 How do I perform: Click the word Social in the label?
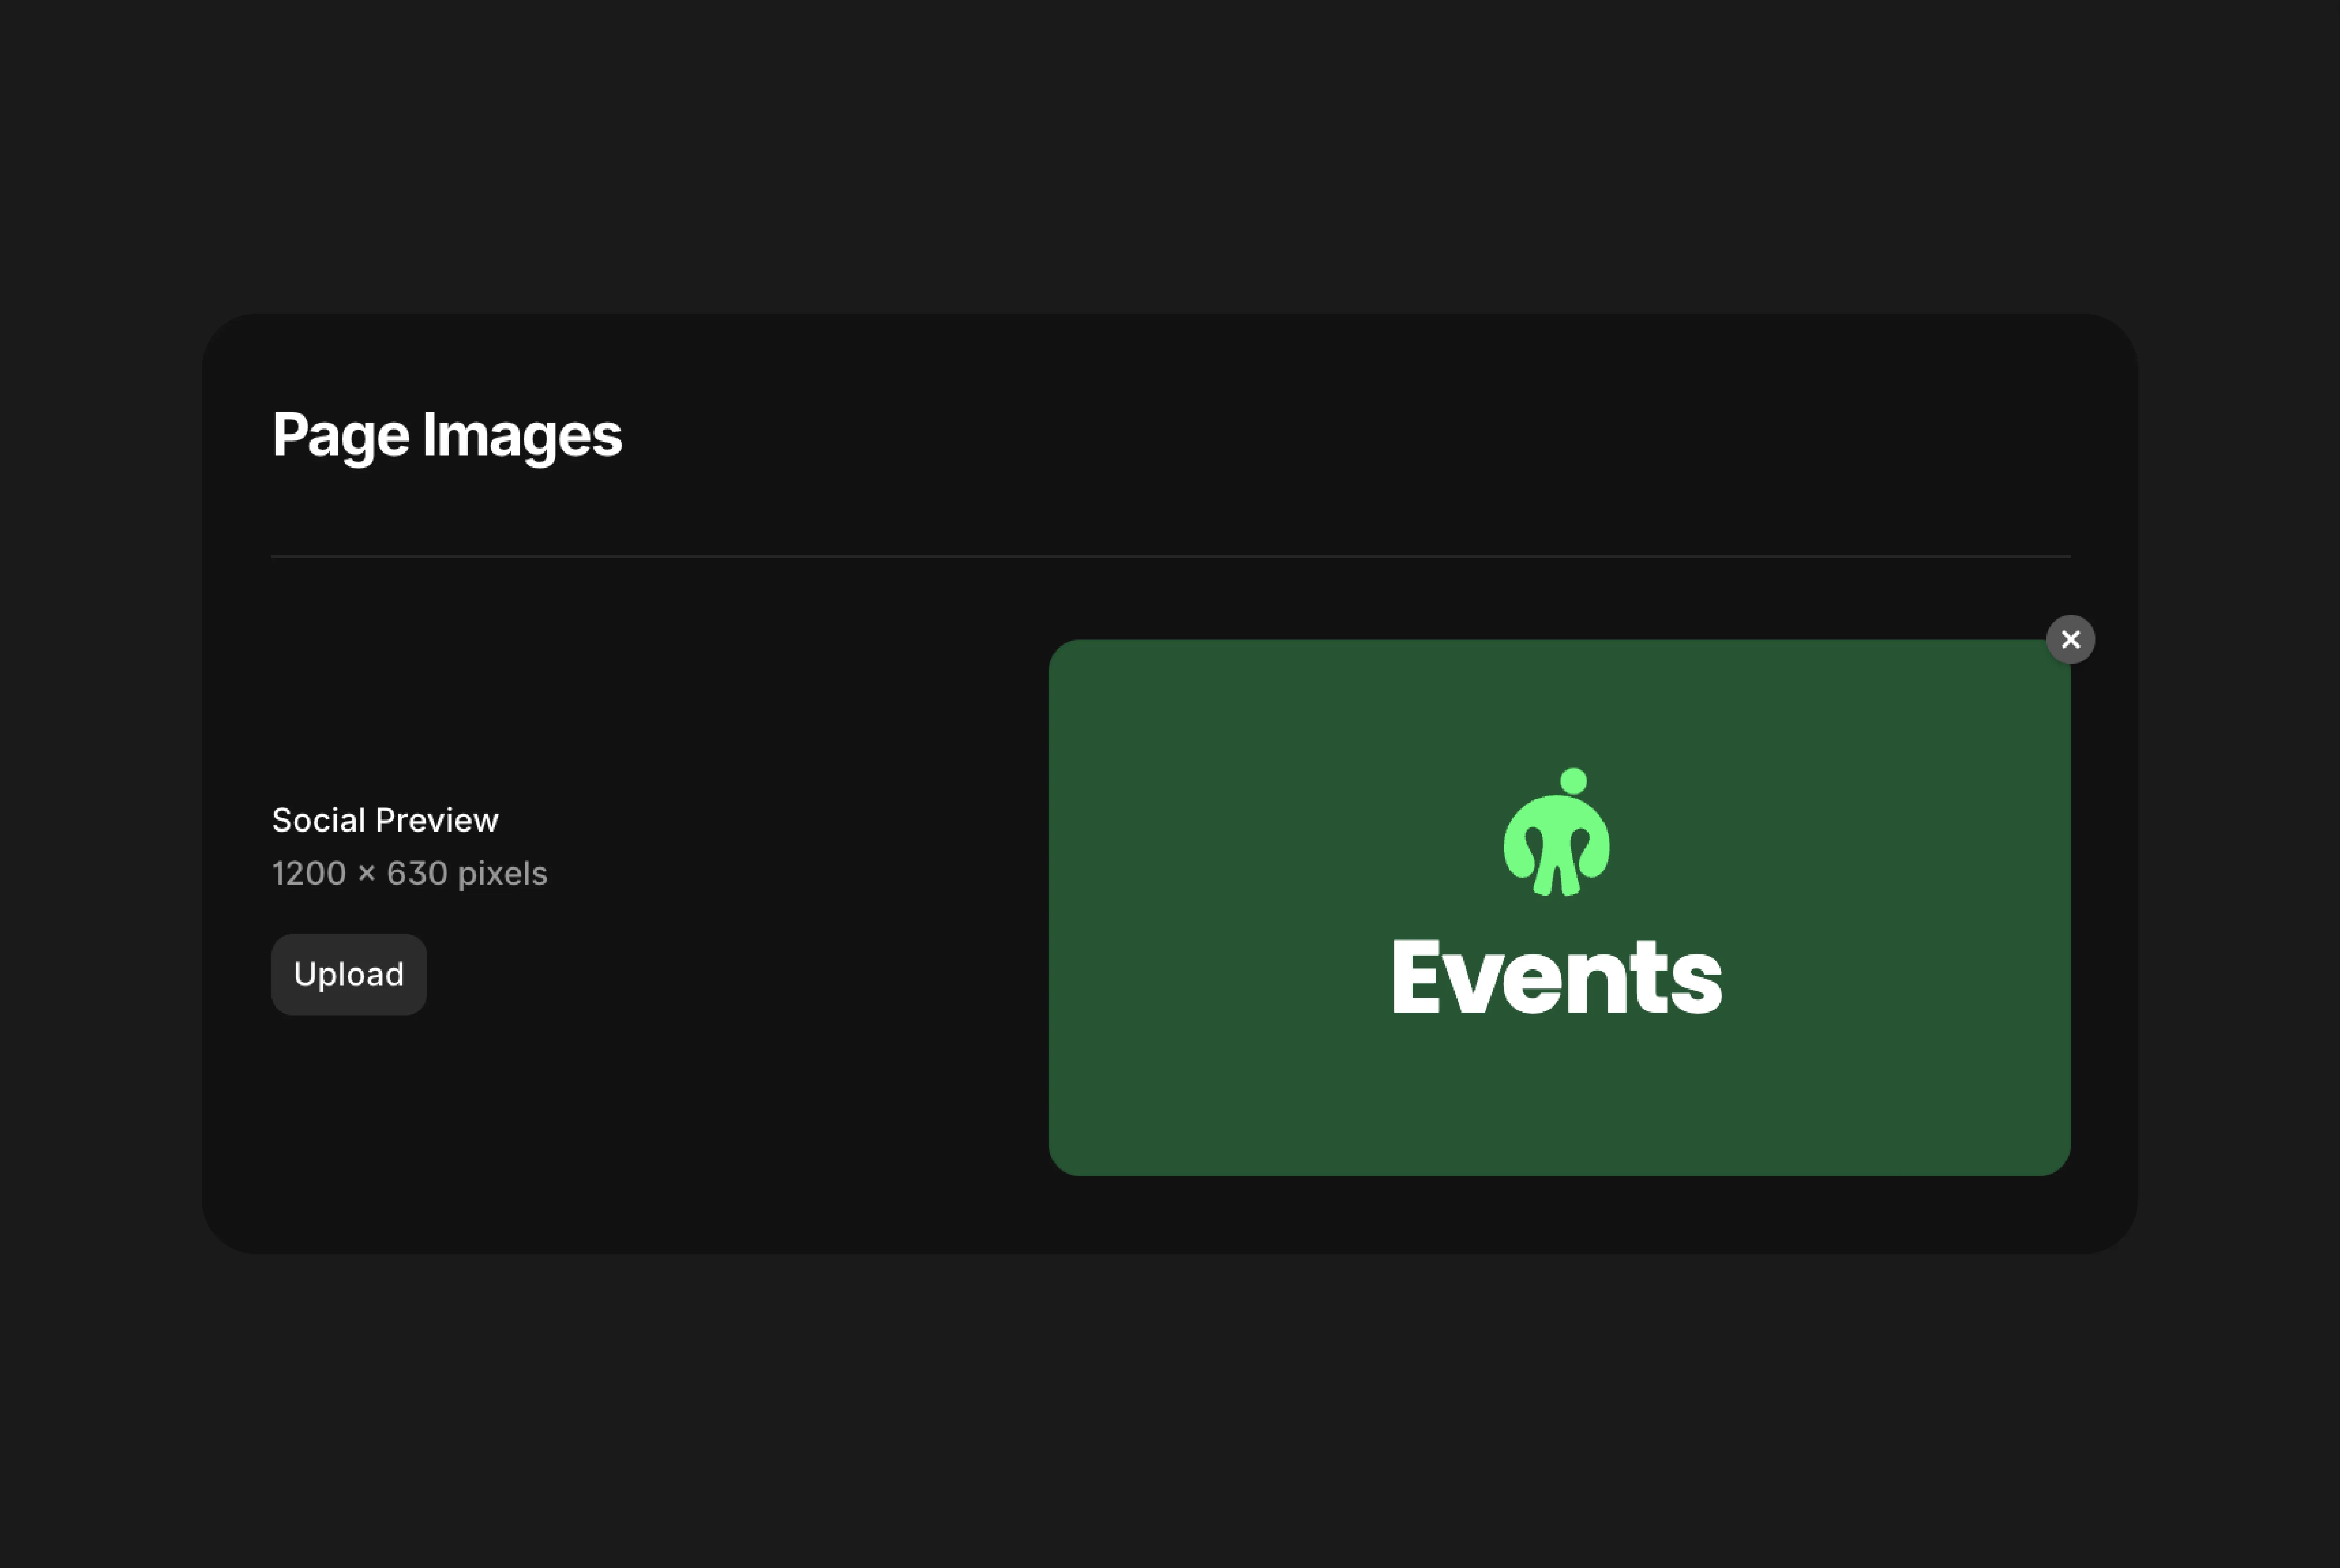319,820
